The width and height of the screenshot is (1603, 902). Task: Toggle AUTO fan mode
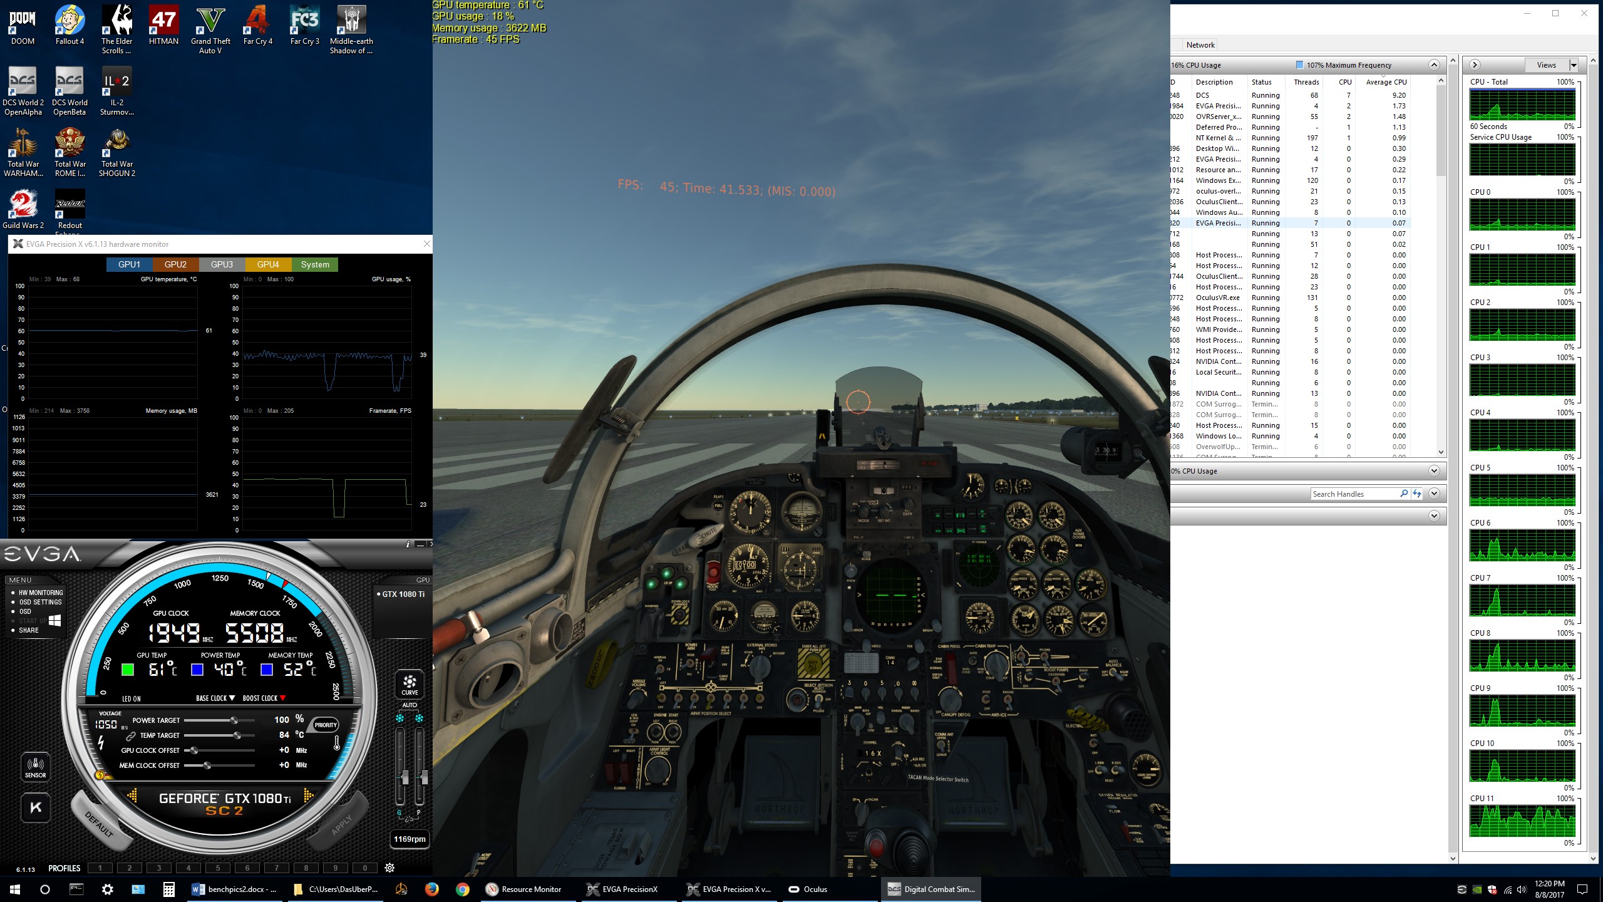[410, 705]
